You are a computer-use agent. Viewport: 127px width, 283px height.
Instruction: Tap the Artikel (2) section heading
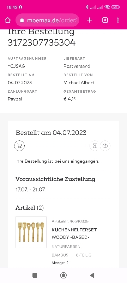pos(30,208)
